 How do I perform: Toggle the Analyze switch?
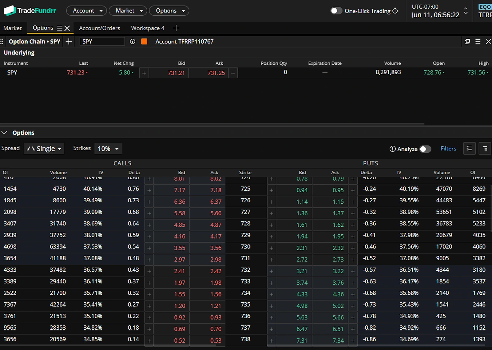pyautogui.click(x=426, y=149)
